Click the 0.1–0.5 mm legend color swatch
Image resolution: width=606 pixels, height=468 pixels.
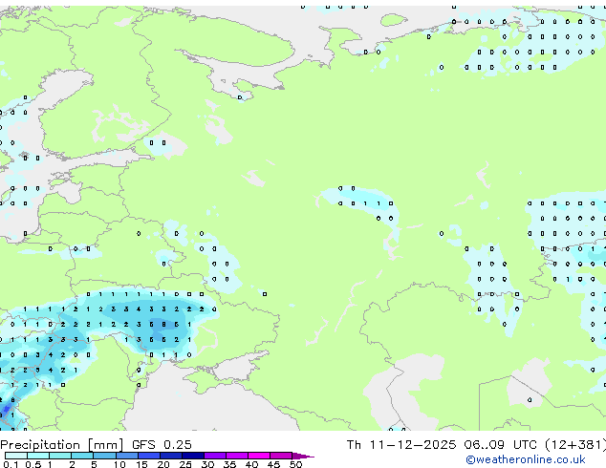pos(16,456)
